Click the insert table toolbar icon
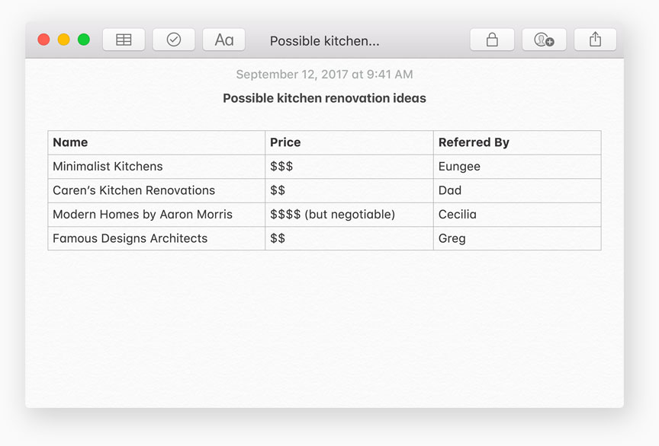Viewport: 659px width, 446px height. click(124, 40)
